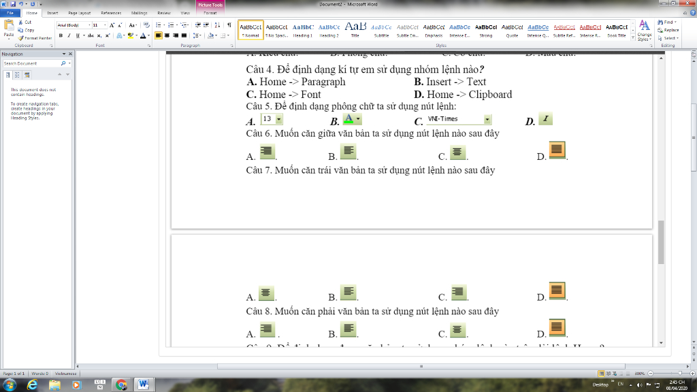This screenshot has width=697, height=392.
Task: Switch to the Mailings tab
Action: pos(139,13)
